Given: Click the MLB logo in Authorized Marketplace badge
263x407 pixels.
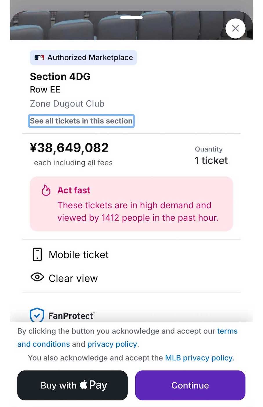Looking at the screenshot, I should pos(39,58).
